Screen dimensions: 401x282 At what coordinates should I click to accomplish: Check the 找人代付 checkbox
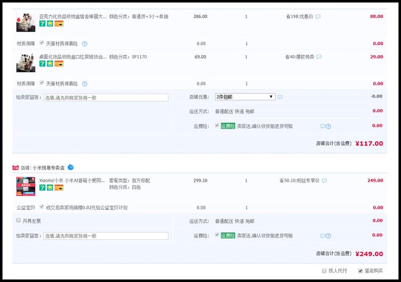[x=324, y=271]
